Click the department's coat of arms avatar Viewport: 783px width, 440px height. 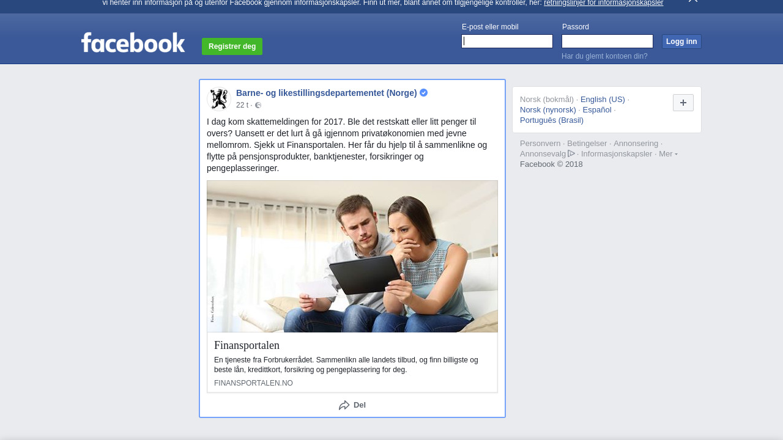coord(218,99)
